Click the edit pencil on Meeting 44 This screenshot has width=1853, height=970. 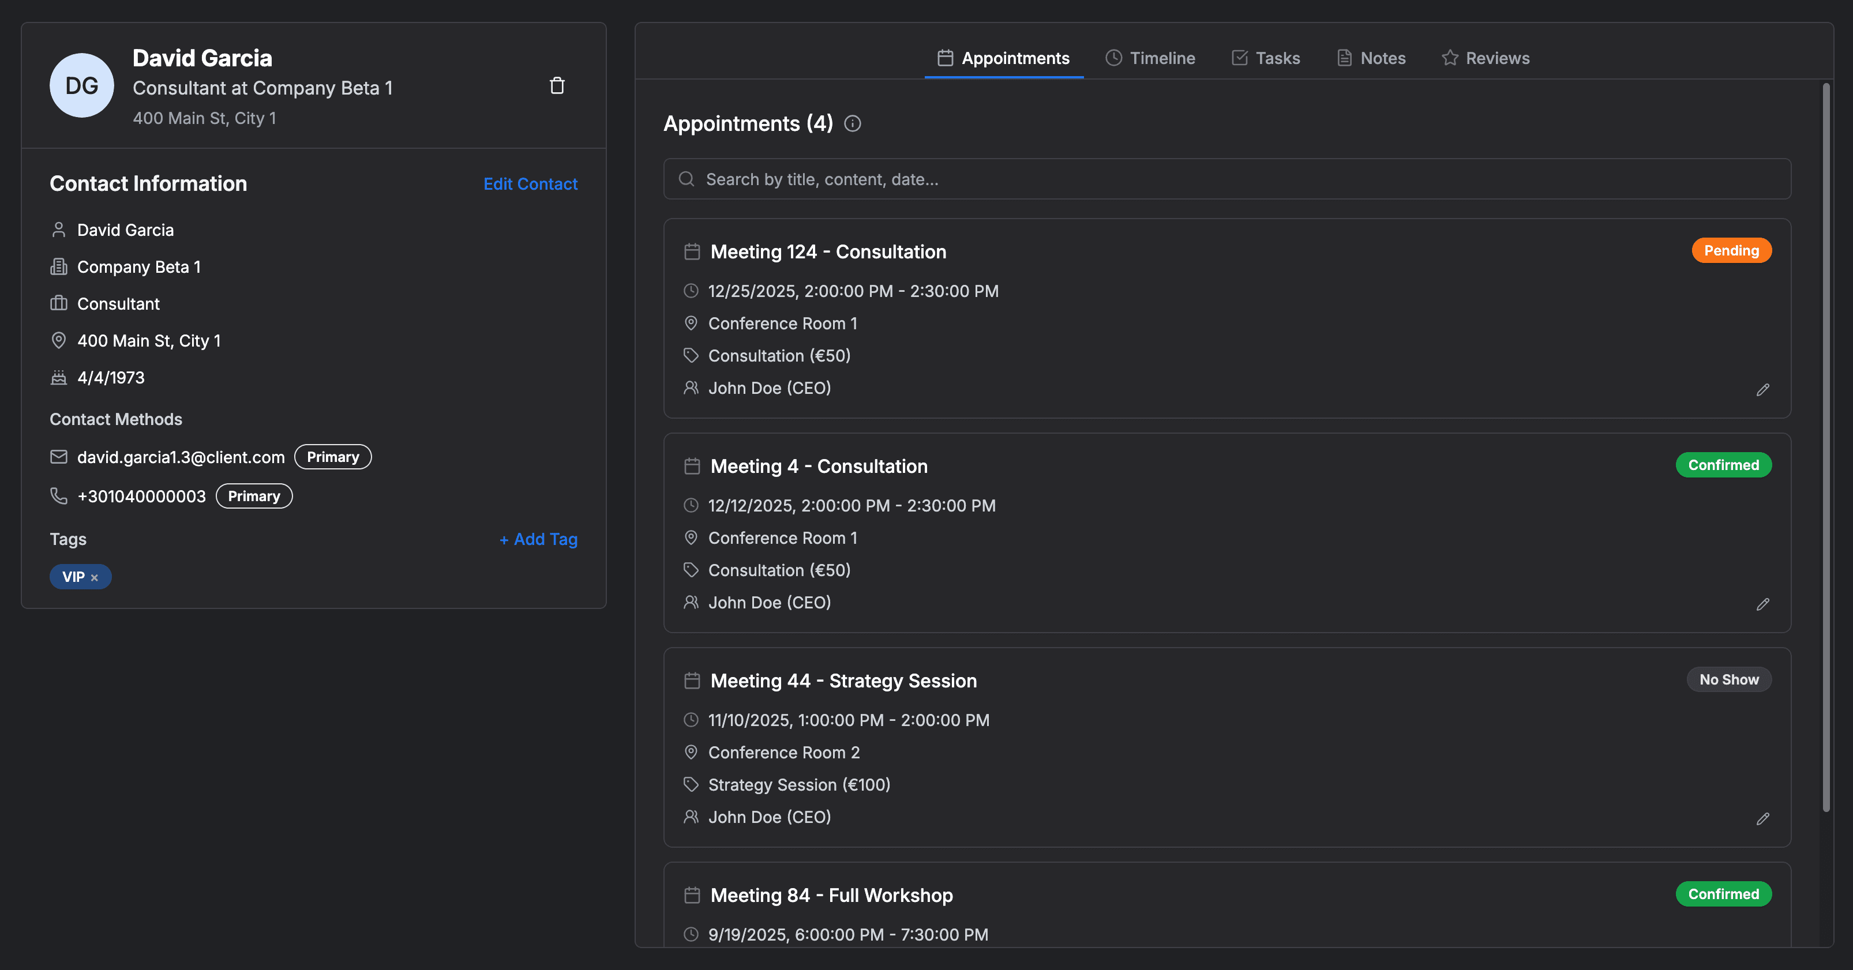click(1762, 819)
